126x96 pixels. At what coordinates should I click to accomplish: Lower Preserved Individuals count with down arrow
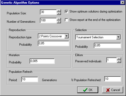coord(119,62)
